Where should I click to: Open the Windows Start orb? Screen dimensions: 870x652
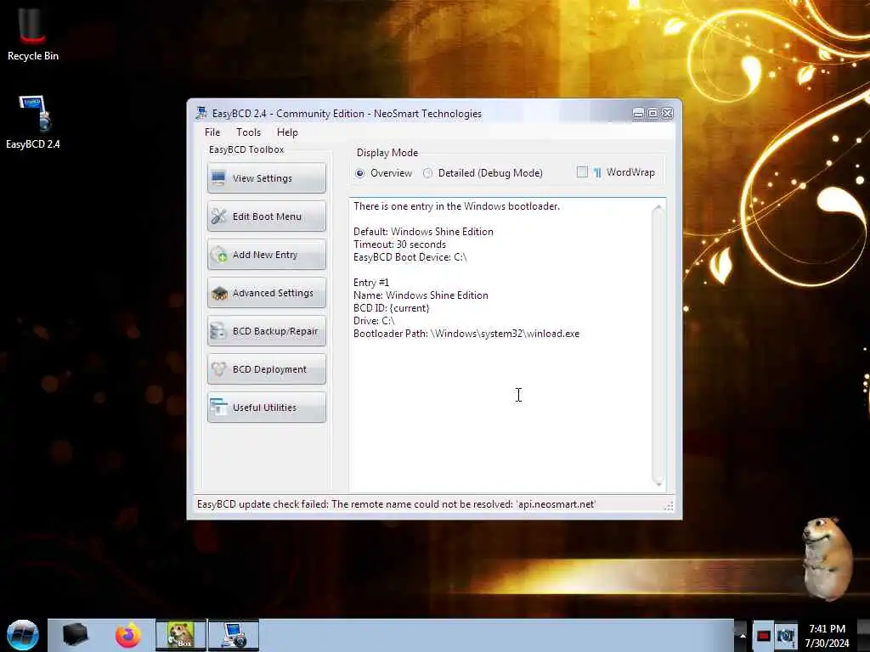(x=23, y=635)
